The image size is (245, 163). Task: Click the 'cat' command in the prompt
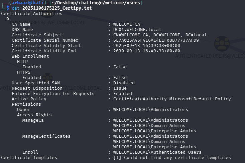pyautogui.click(x=16, y=8)
